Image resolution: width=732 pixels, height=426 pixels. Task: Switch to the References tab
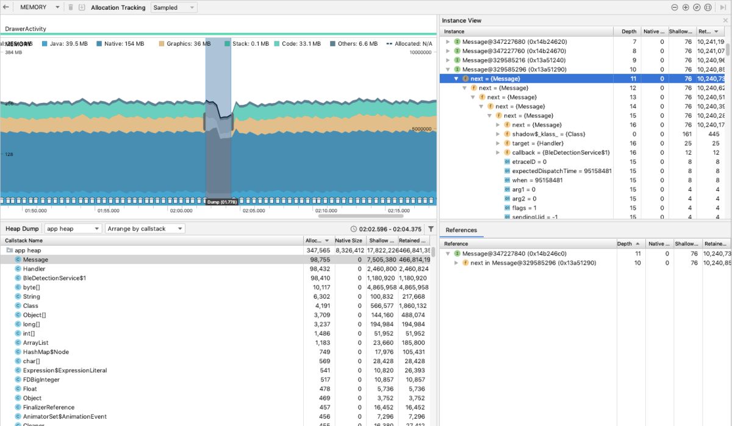click(461, 230)
